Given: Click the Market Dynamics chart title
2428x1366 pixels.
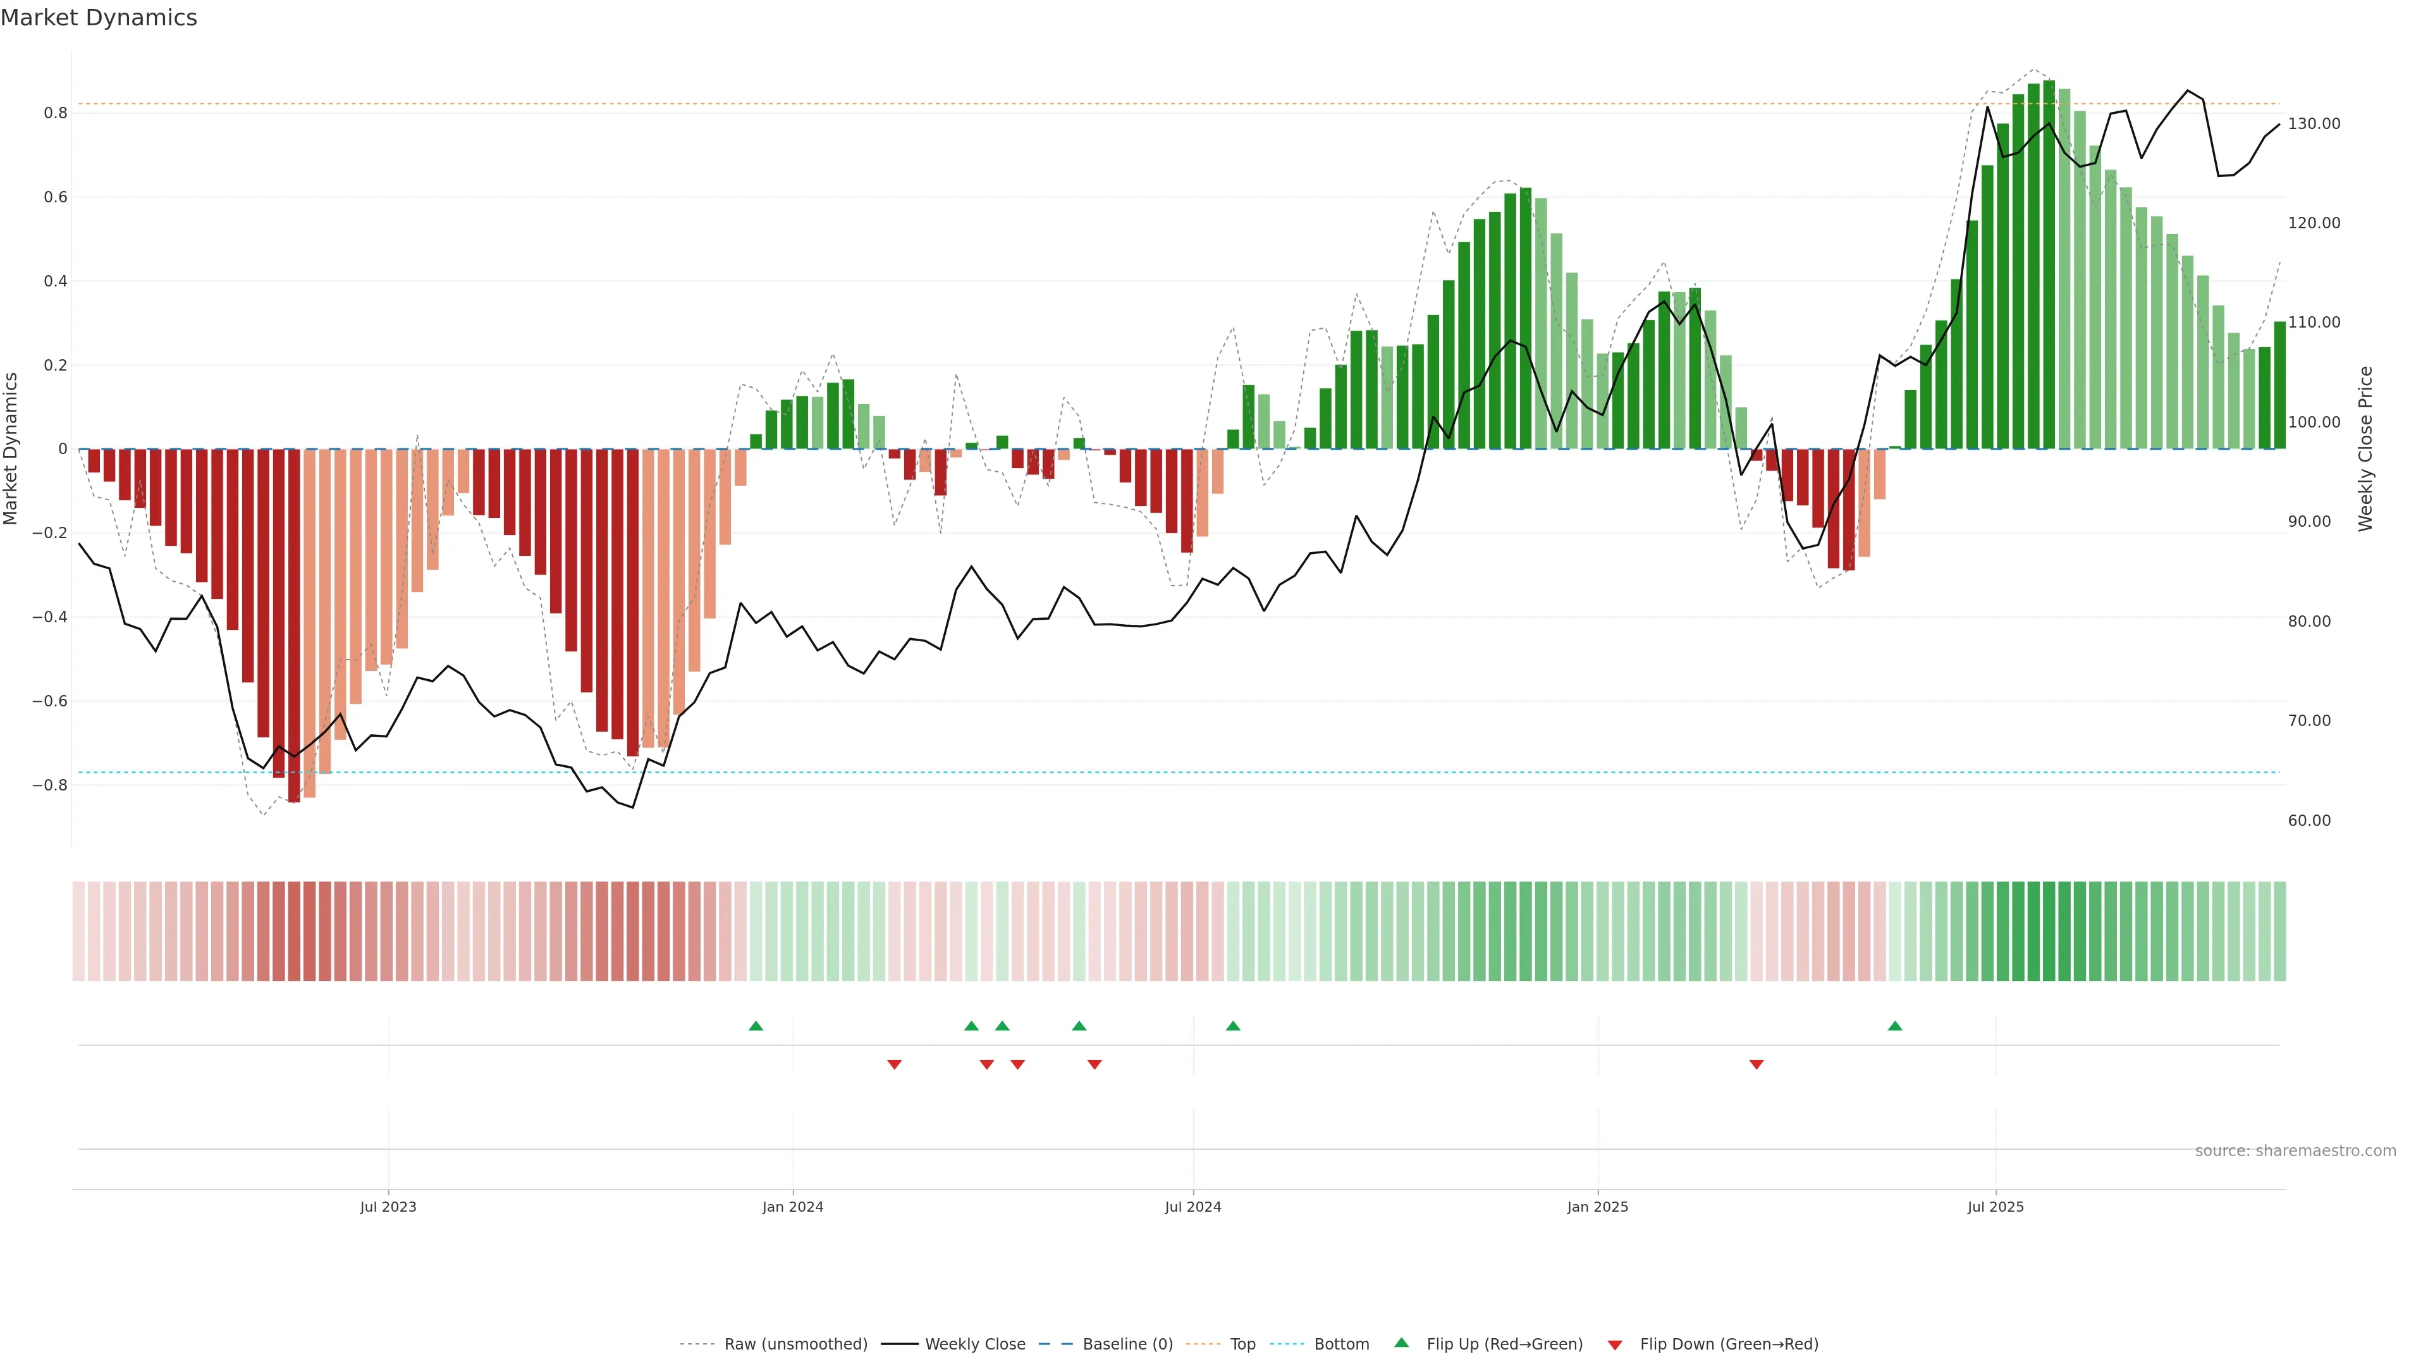Looking at the screenshot, I should (99, 18).
